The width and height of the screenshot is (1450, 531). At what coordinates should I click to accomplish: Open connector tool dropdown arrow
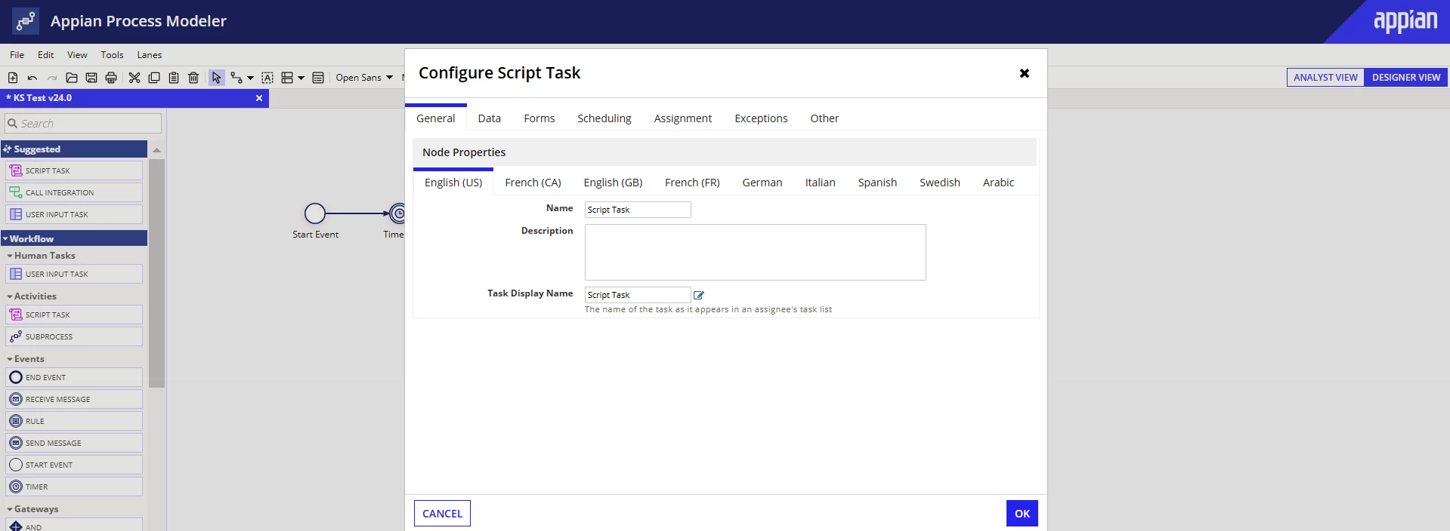[x=250, y=78]
